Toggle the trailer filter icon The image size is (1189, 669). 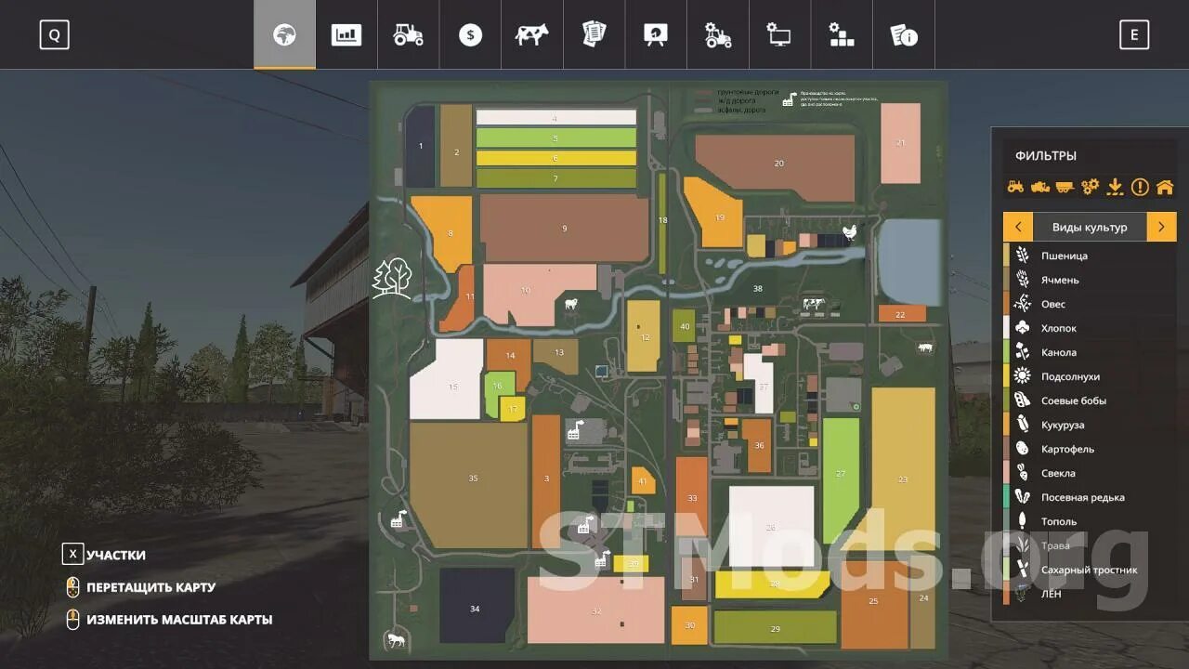pyautogui.click(x=1065, y=187)
